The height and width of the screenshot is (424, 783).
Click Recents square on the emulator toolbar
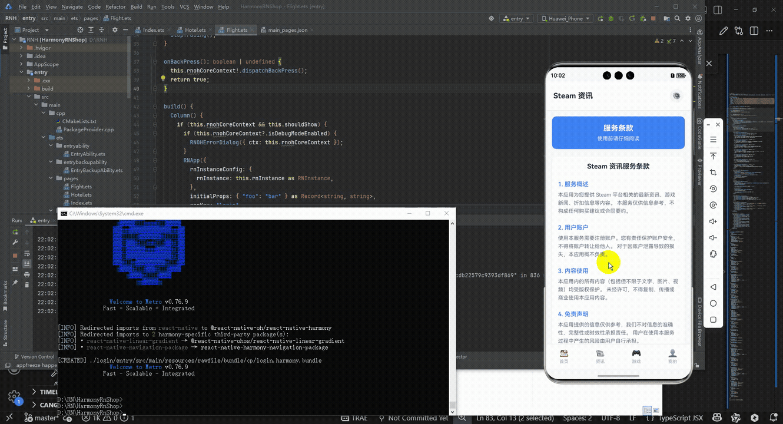click(x=713, y=320)
